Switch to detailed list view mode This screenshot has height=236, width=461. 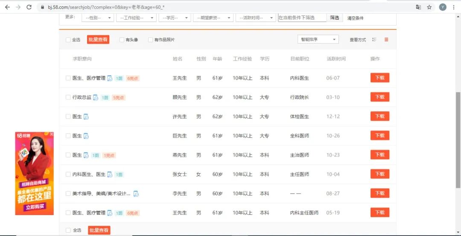374,39
